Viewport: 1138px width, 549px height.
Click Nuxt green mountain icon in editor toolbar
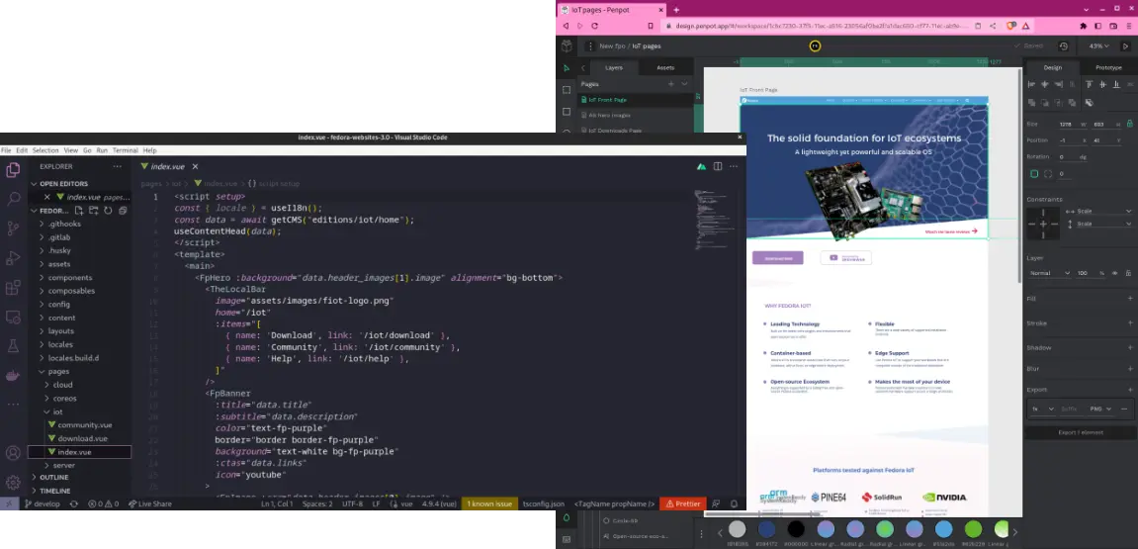[701, 166]
